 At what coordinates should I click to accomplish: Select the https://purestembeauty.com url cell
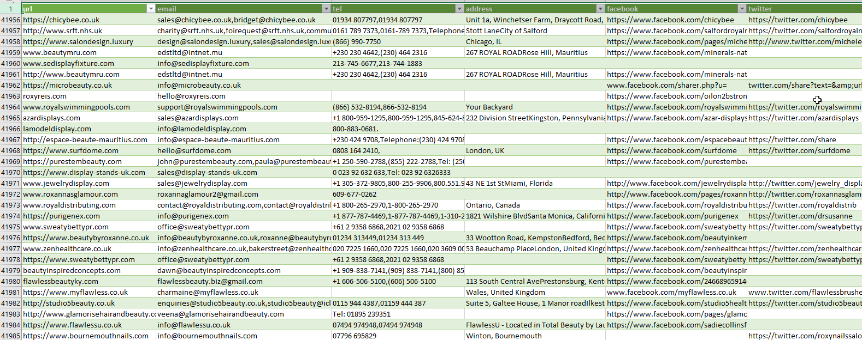88,161
